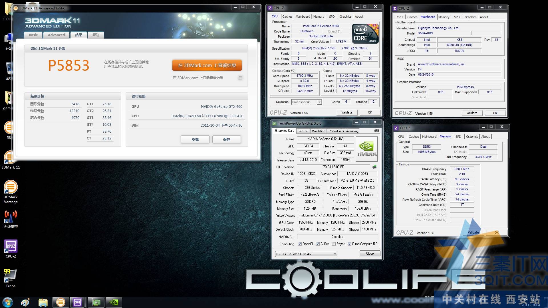Click Validate in the CPU-Z CPU window
The image size is (548, 308).
(x=347, y=112)
